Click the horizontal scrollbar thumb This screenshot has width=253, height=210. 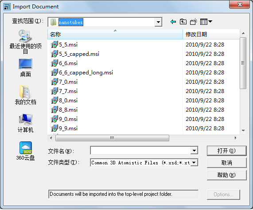[x=112, y=138]
